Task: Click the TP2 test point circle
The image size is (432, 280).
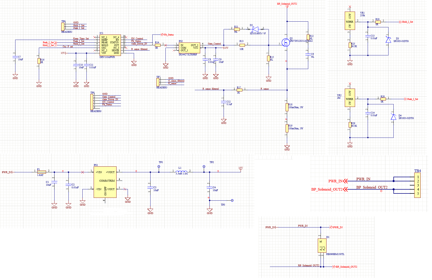Action: [204, 167]
